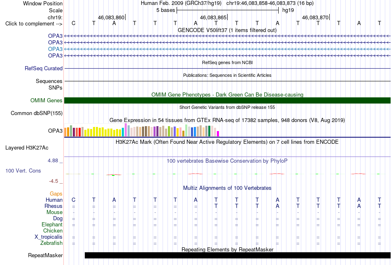
Task: Click the '5 bases' scale bar label
Action: click(165, 10)
